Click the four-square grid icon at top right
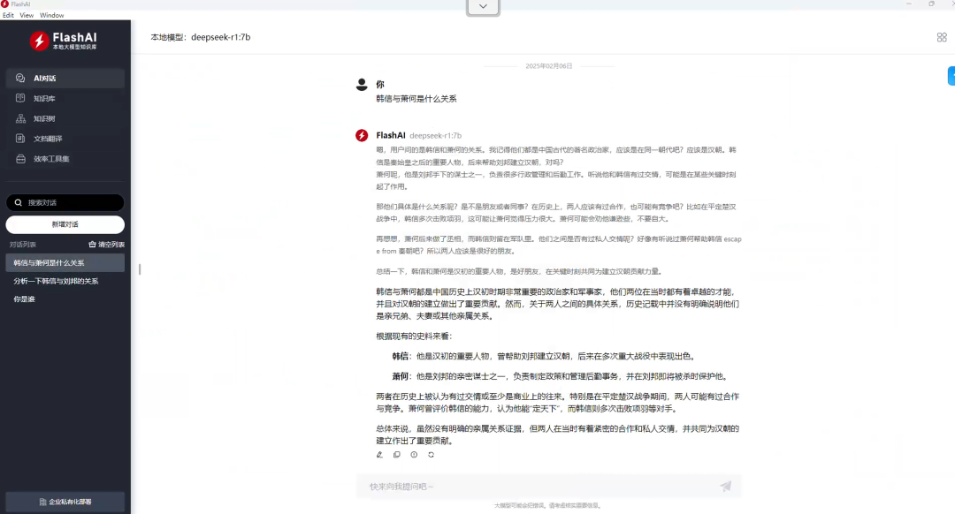Image resolution: width=955 pixels, height=514 pixels. click(942, 37)
